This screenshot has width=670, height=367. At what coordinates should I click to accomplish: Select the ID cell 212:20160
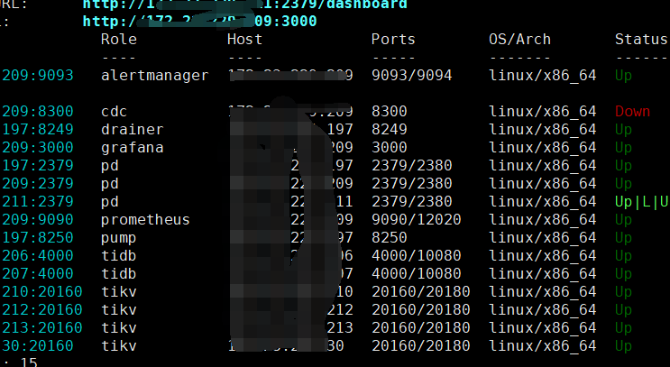(41, 310)
